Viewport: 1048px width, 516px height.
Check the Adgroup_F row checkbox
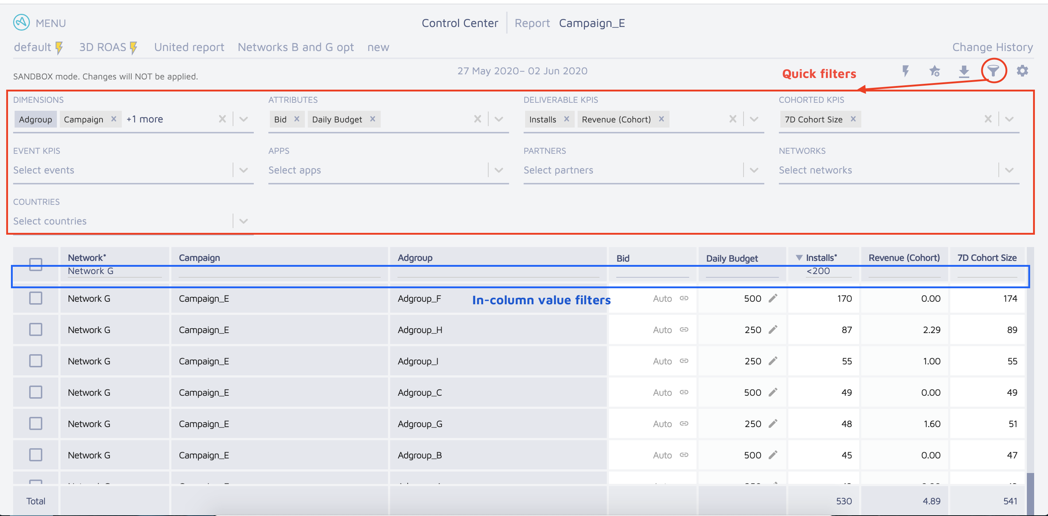36,298
